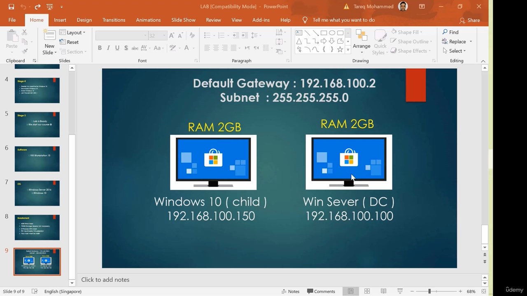Click the spell check icon in status bar
The height and width of the screenshot is (296, 527).
[x=35, y=291]
